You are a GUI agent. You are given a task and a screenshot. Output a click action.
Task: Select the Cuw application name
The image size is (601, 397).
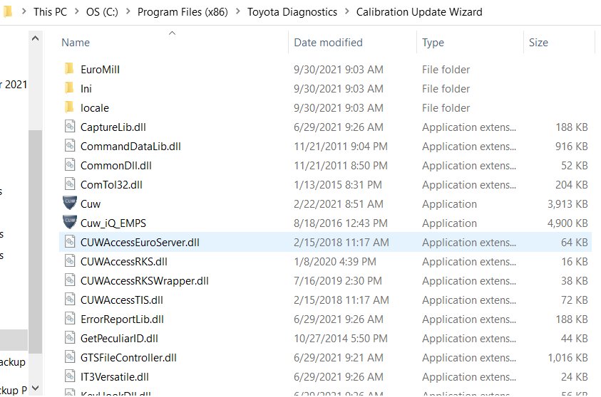point(91,204)
